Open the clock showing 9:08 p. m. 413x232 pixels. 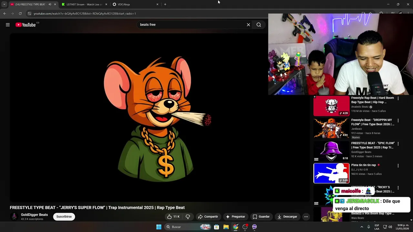click(403, 227)
